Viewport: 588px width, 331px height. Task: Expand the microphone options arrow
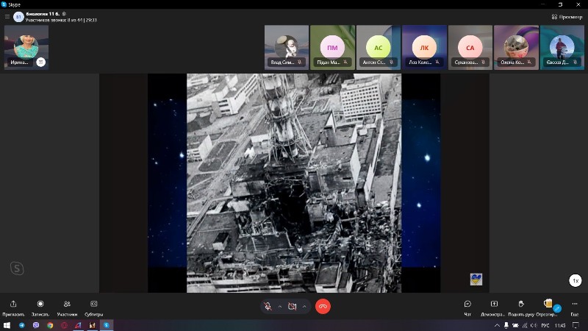click(279, 306)
